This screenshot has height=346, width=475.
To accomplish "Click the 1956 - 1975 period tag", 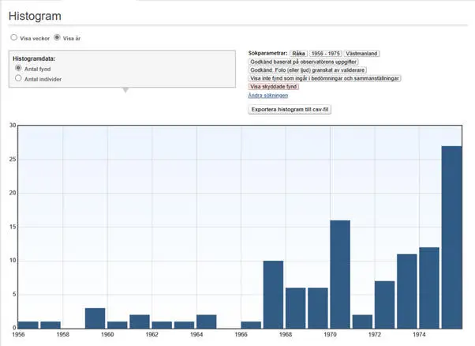I will (326, 53).
